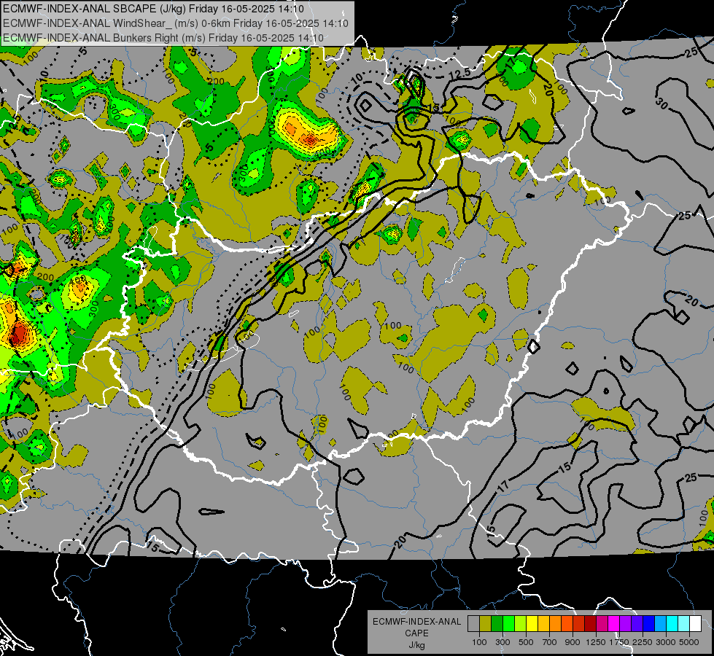Click the 300 label on the legend scale
The width and height of the screenshot is (714, 656).
click(x=502, y=642)
